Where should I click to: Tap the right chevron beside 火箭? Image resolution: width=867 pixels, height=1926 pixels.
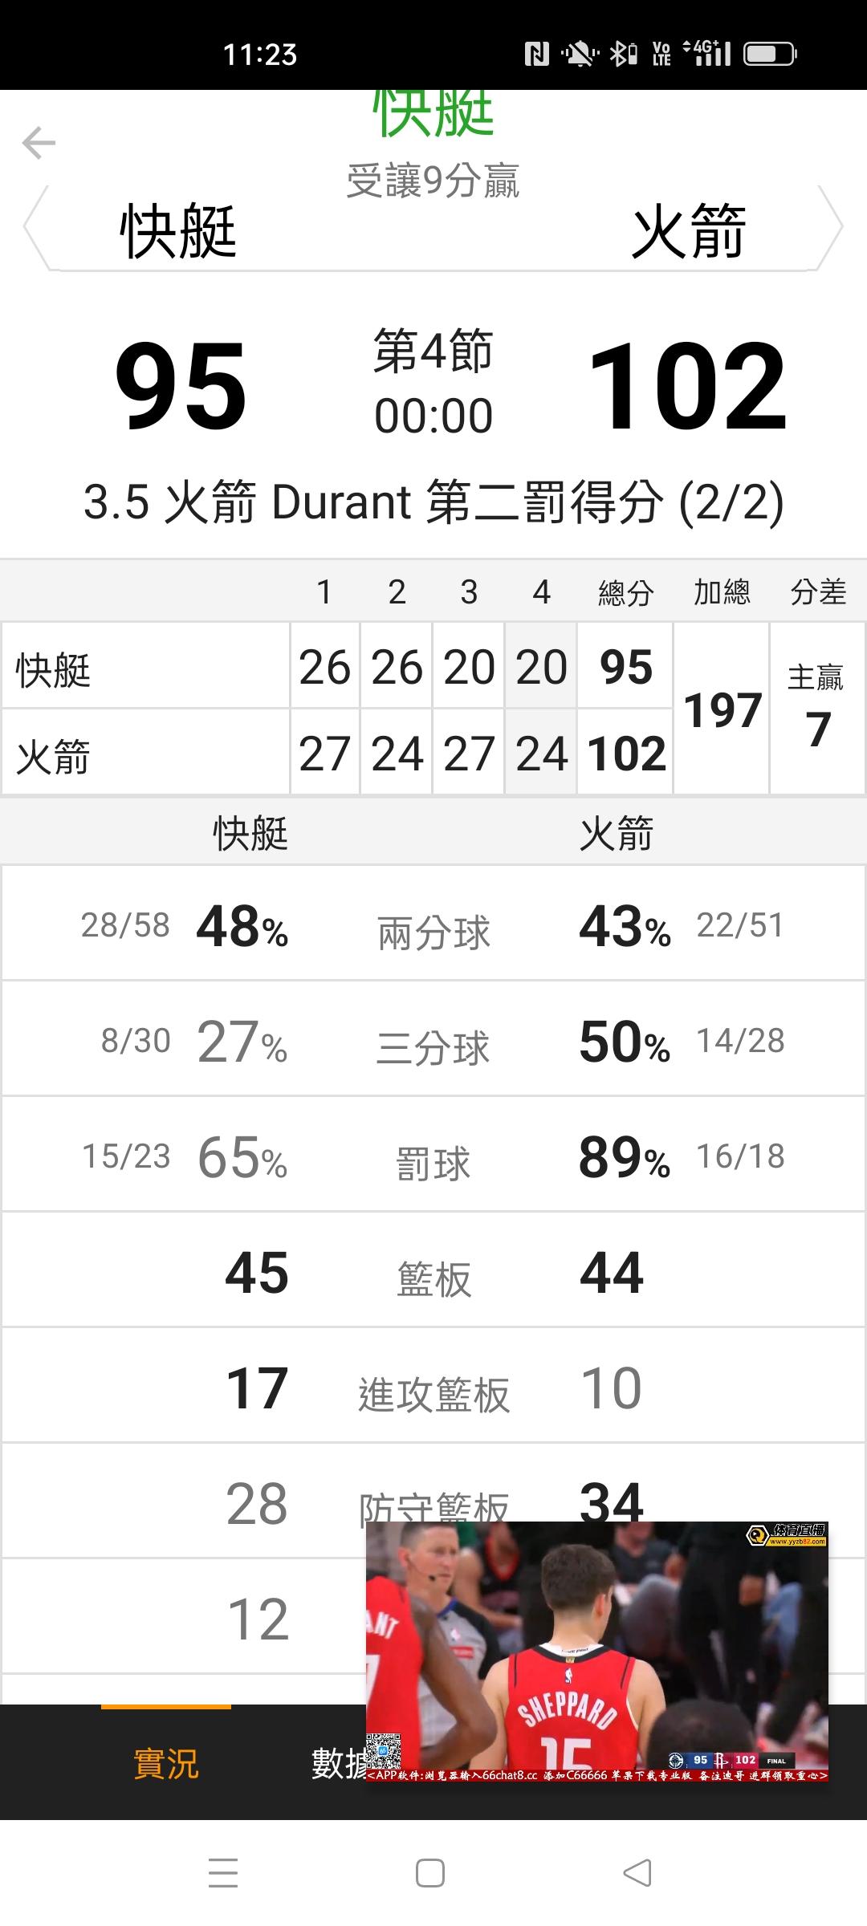coord(830,229)
